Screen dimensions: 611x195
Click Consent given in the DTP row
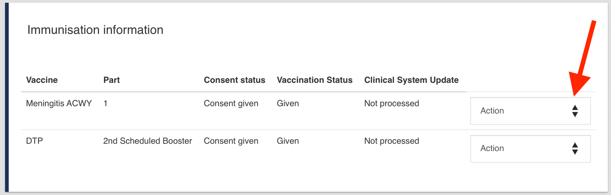pyautogui.click(x=231, y=141)
